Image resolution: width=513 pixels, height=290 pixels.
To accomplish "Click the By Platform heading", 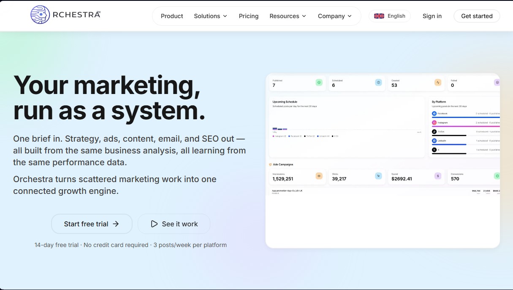I will coord(439,102).
